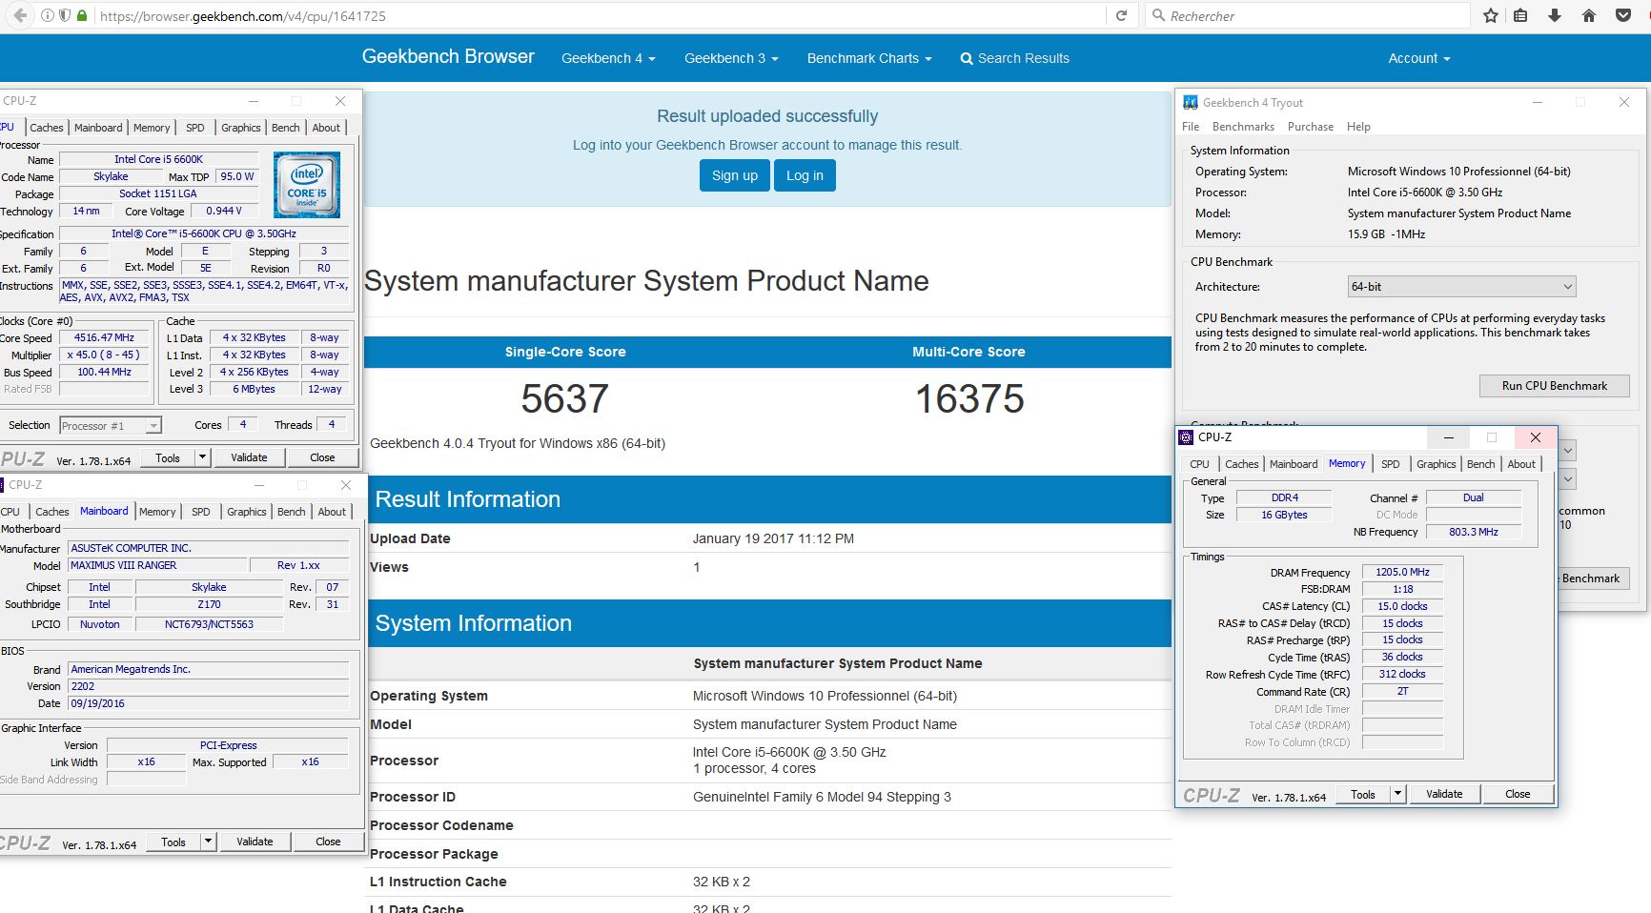Expand the Benchmark Charts menu

coord(869,58)
